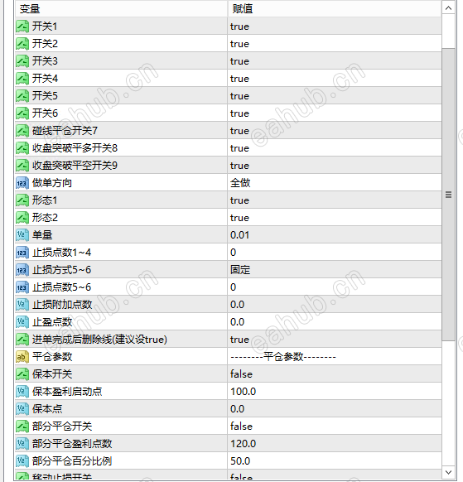Click the vertical scrollbar thumb
Screen dimensions: 463x482
click(449, 195)
